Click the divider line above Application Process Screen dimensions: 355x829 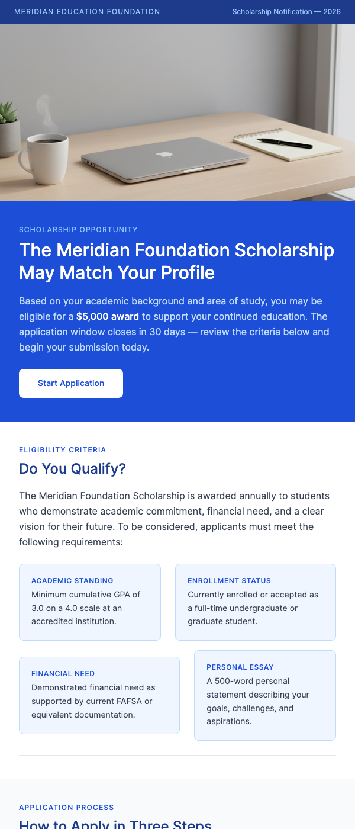(177, 754)
